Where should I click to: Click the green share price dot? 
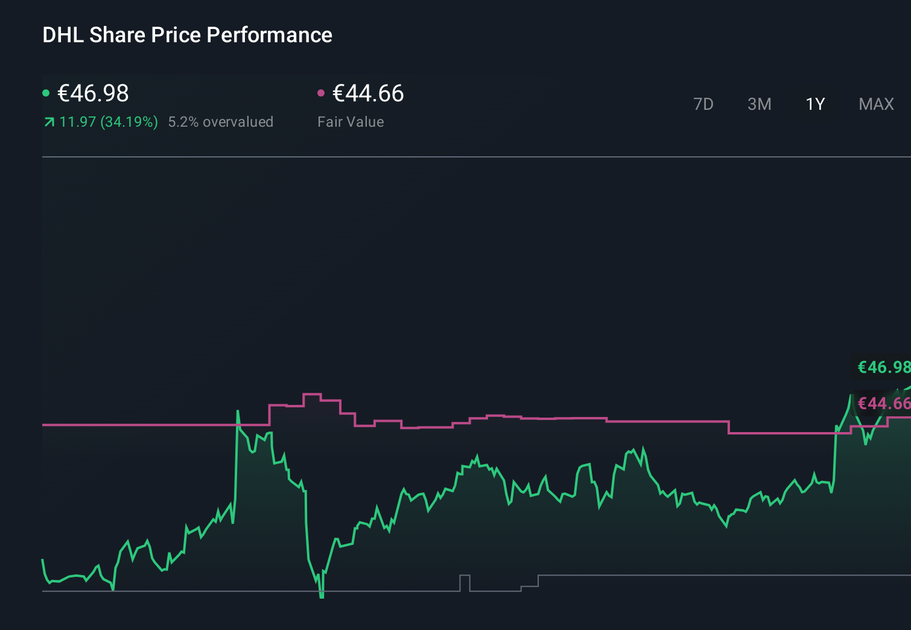(x=46, y=93)
